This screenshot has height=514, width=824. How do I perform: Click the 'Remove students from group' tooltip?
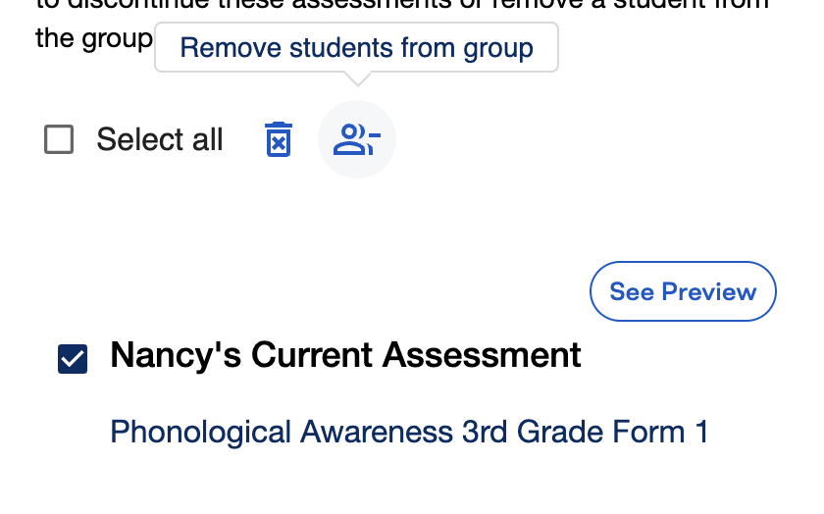pyautogui.click(x=356, y=47)
